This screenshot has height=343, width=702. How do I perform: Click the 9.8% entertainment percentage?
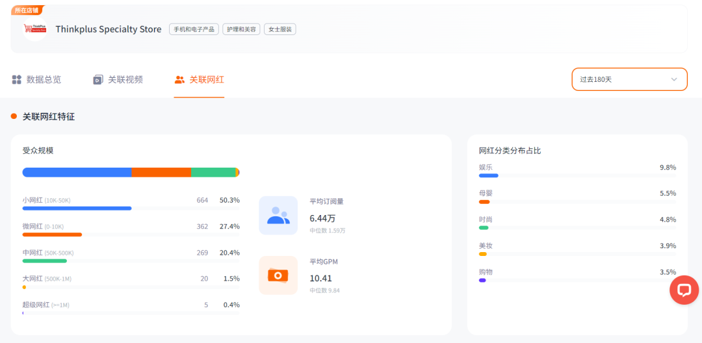[668, 167]
